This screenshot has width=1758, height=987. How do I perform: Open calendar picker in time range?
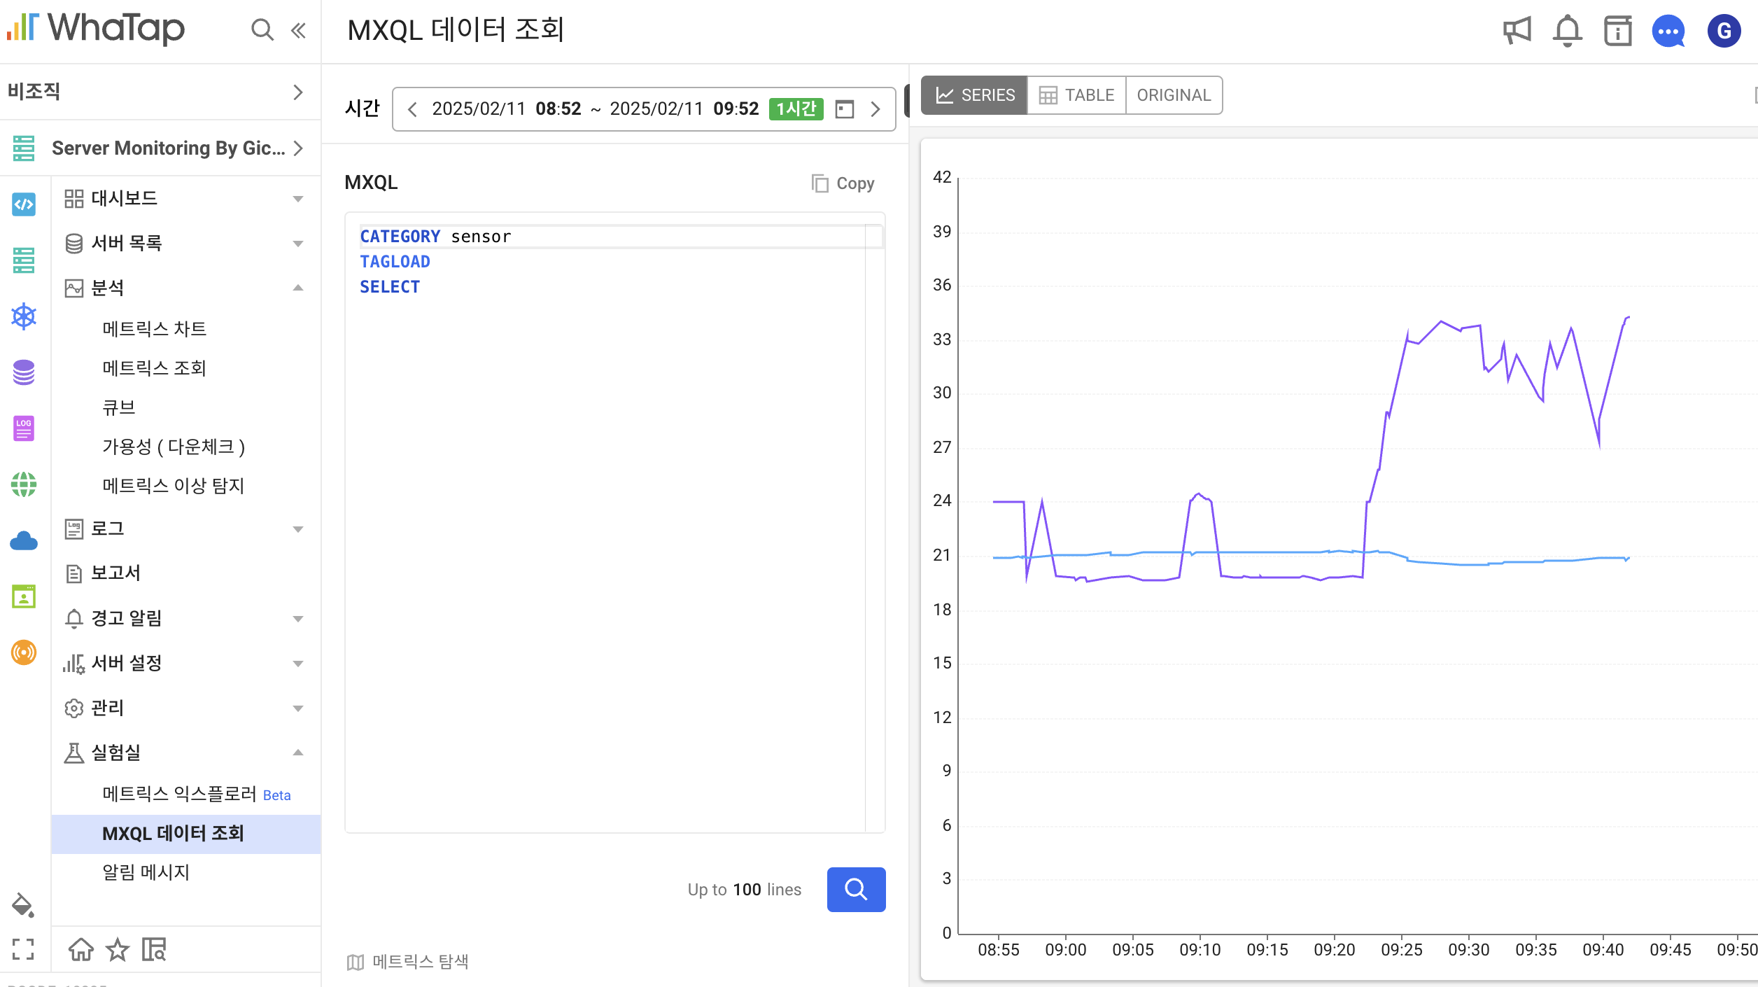(845, 109)
